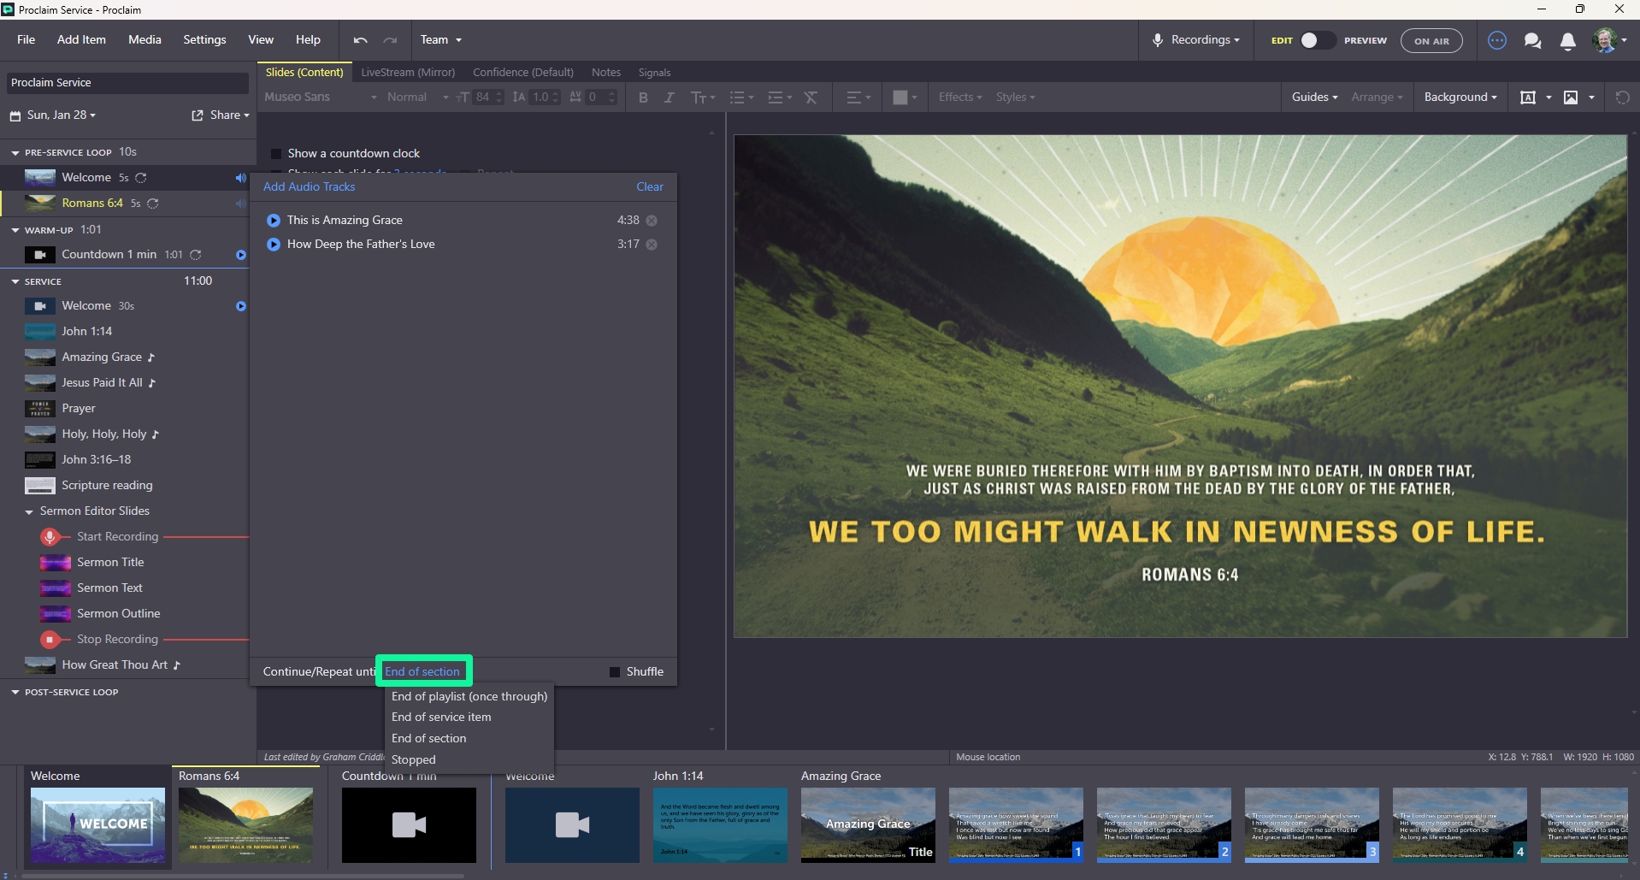Click the undo arrow icon
Viewport: 1640px width, 880px height.
(x=360, y=40)
